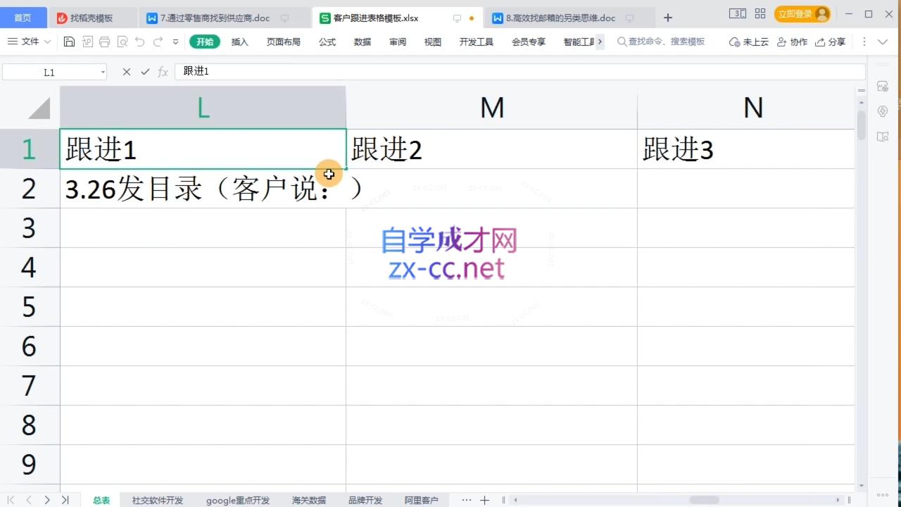The image size is (901, 507).
Task: Cancel input with the × formula bar icon
Action: coord(126,70)
